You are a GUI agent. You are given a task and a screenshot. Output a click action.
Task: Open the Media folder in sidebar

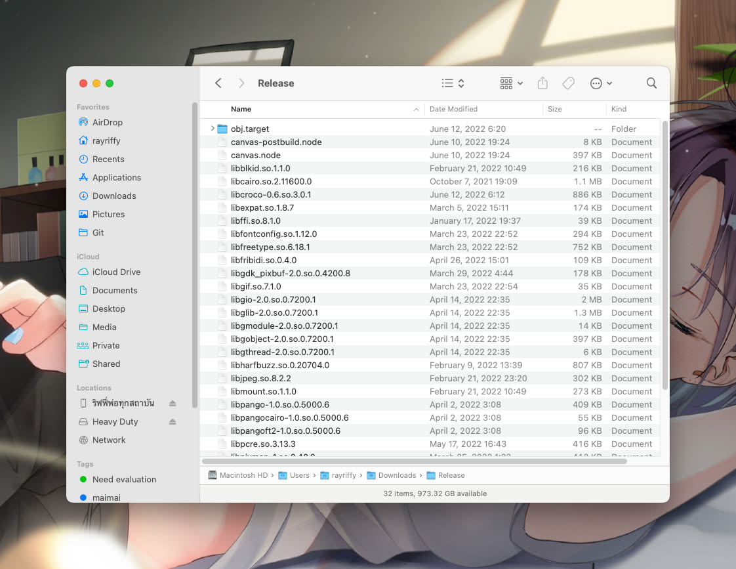(104, 326)
